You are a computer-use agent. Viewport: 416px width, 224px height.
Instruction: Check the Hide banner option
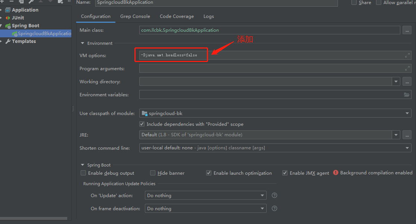click(153, 173)
